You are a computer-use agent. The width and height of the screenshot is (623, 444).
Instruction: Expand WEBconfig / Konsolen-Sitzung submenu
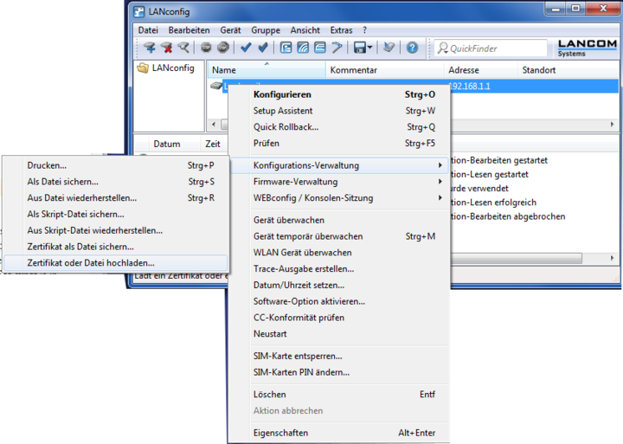[340, 198]
